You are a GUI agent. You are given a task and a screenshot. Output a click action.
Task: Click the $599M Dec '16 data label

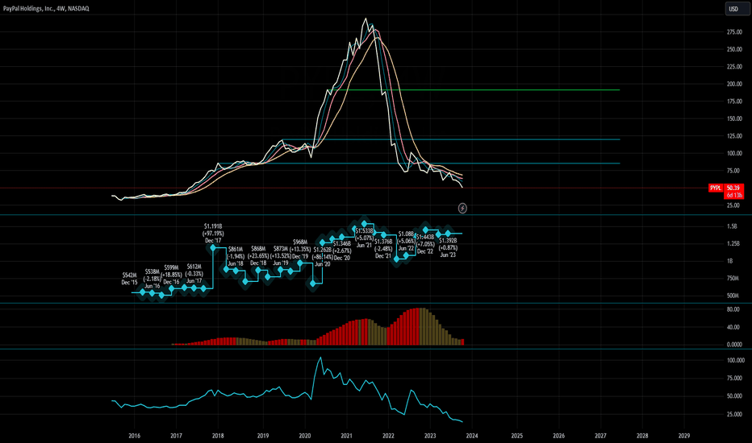[x=171, y=275]
